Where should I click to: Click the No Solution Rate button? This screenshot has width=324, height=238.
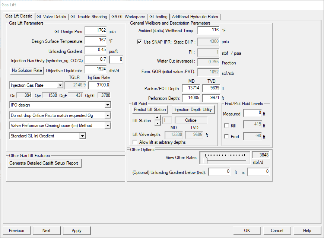26,70
